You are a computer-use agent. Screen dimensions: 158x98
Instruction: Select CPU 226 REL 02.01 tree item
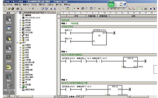point(33,18)
